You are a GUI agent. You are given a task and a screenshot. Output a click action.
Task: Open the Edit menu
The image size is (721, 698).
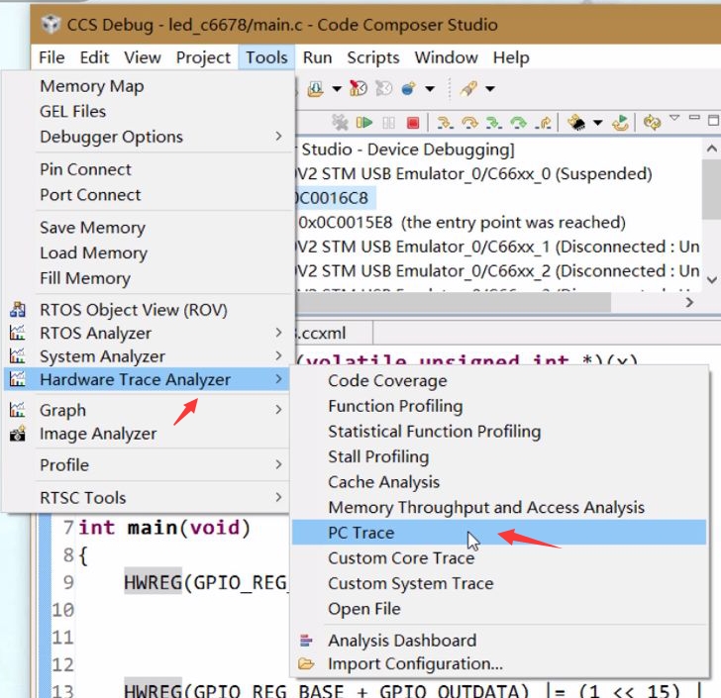(94, 57)
